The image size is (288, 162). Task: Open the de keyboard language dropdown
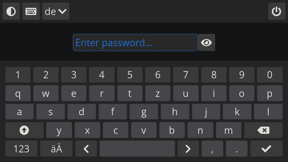click(x=56, y=11)
